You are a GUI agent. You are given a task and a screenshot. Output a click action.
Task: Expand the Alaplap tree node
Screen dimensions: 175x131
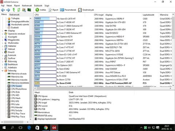click(x=2, y=31)
